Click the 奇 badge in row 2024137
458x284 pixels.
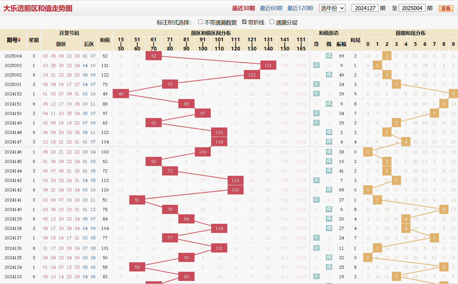point(316,238)
